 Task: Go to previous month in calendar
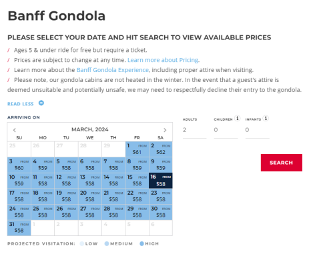[x=15, y=130]
